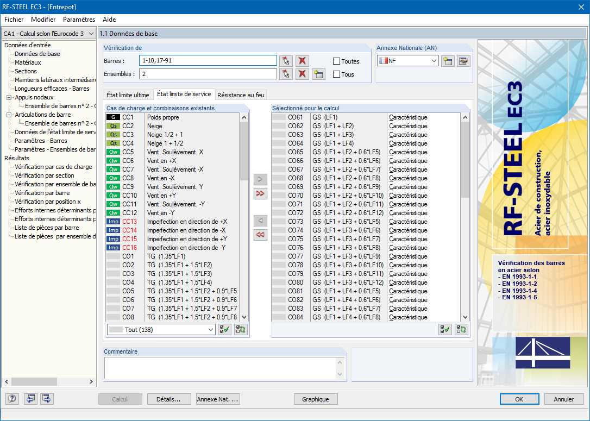The height and width of the screenshot is (421, 590).
Task: Invert selection in the selected-for-calculation list
Action: [x=461, y=329]
